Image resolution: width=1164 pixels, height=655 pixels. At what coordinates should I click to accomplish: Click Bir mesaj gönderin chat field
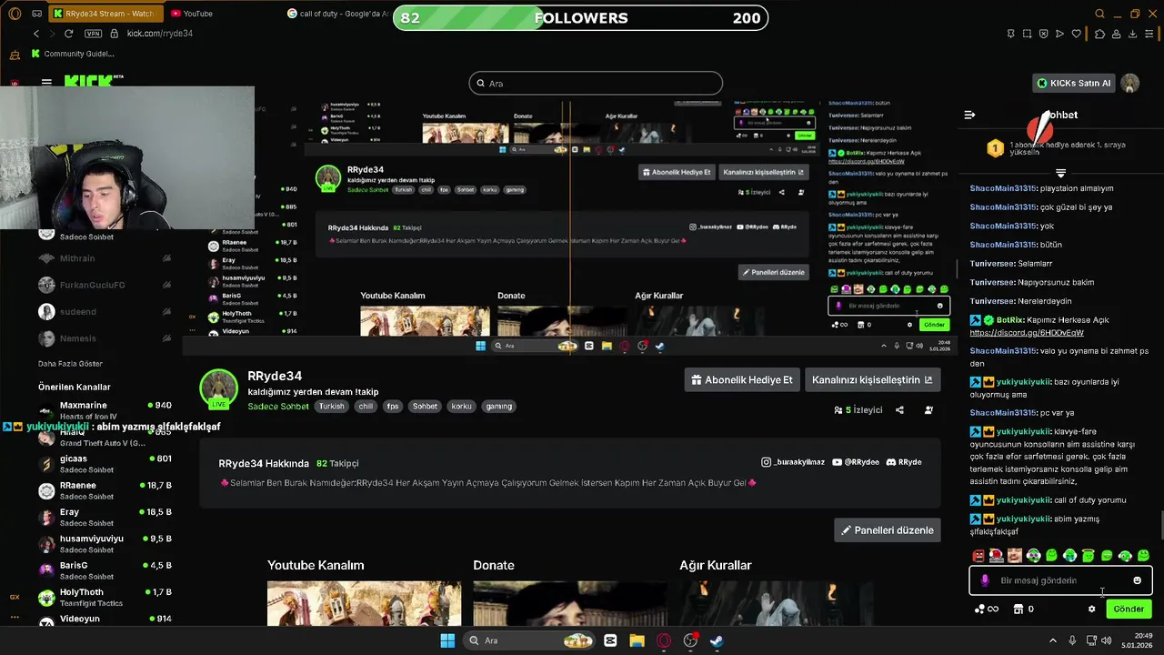(x=1059, y=580)
